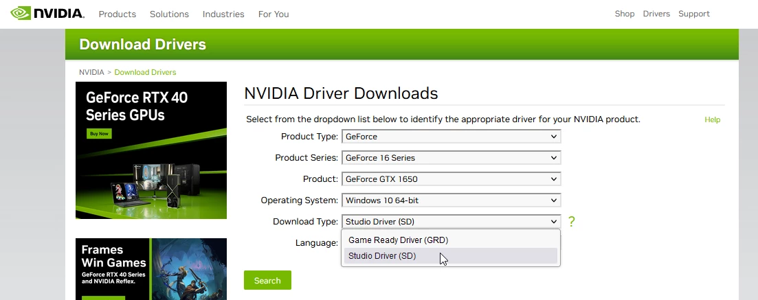This screenshot has width=758, height=300.
Task: Open the Drivers link in header
Action: coord(656,14)
